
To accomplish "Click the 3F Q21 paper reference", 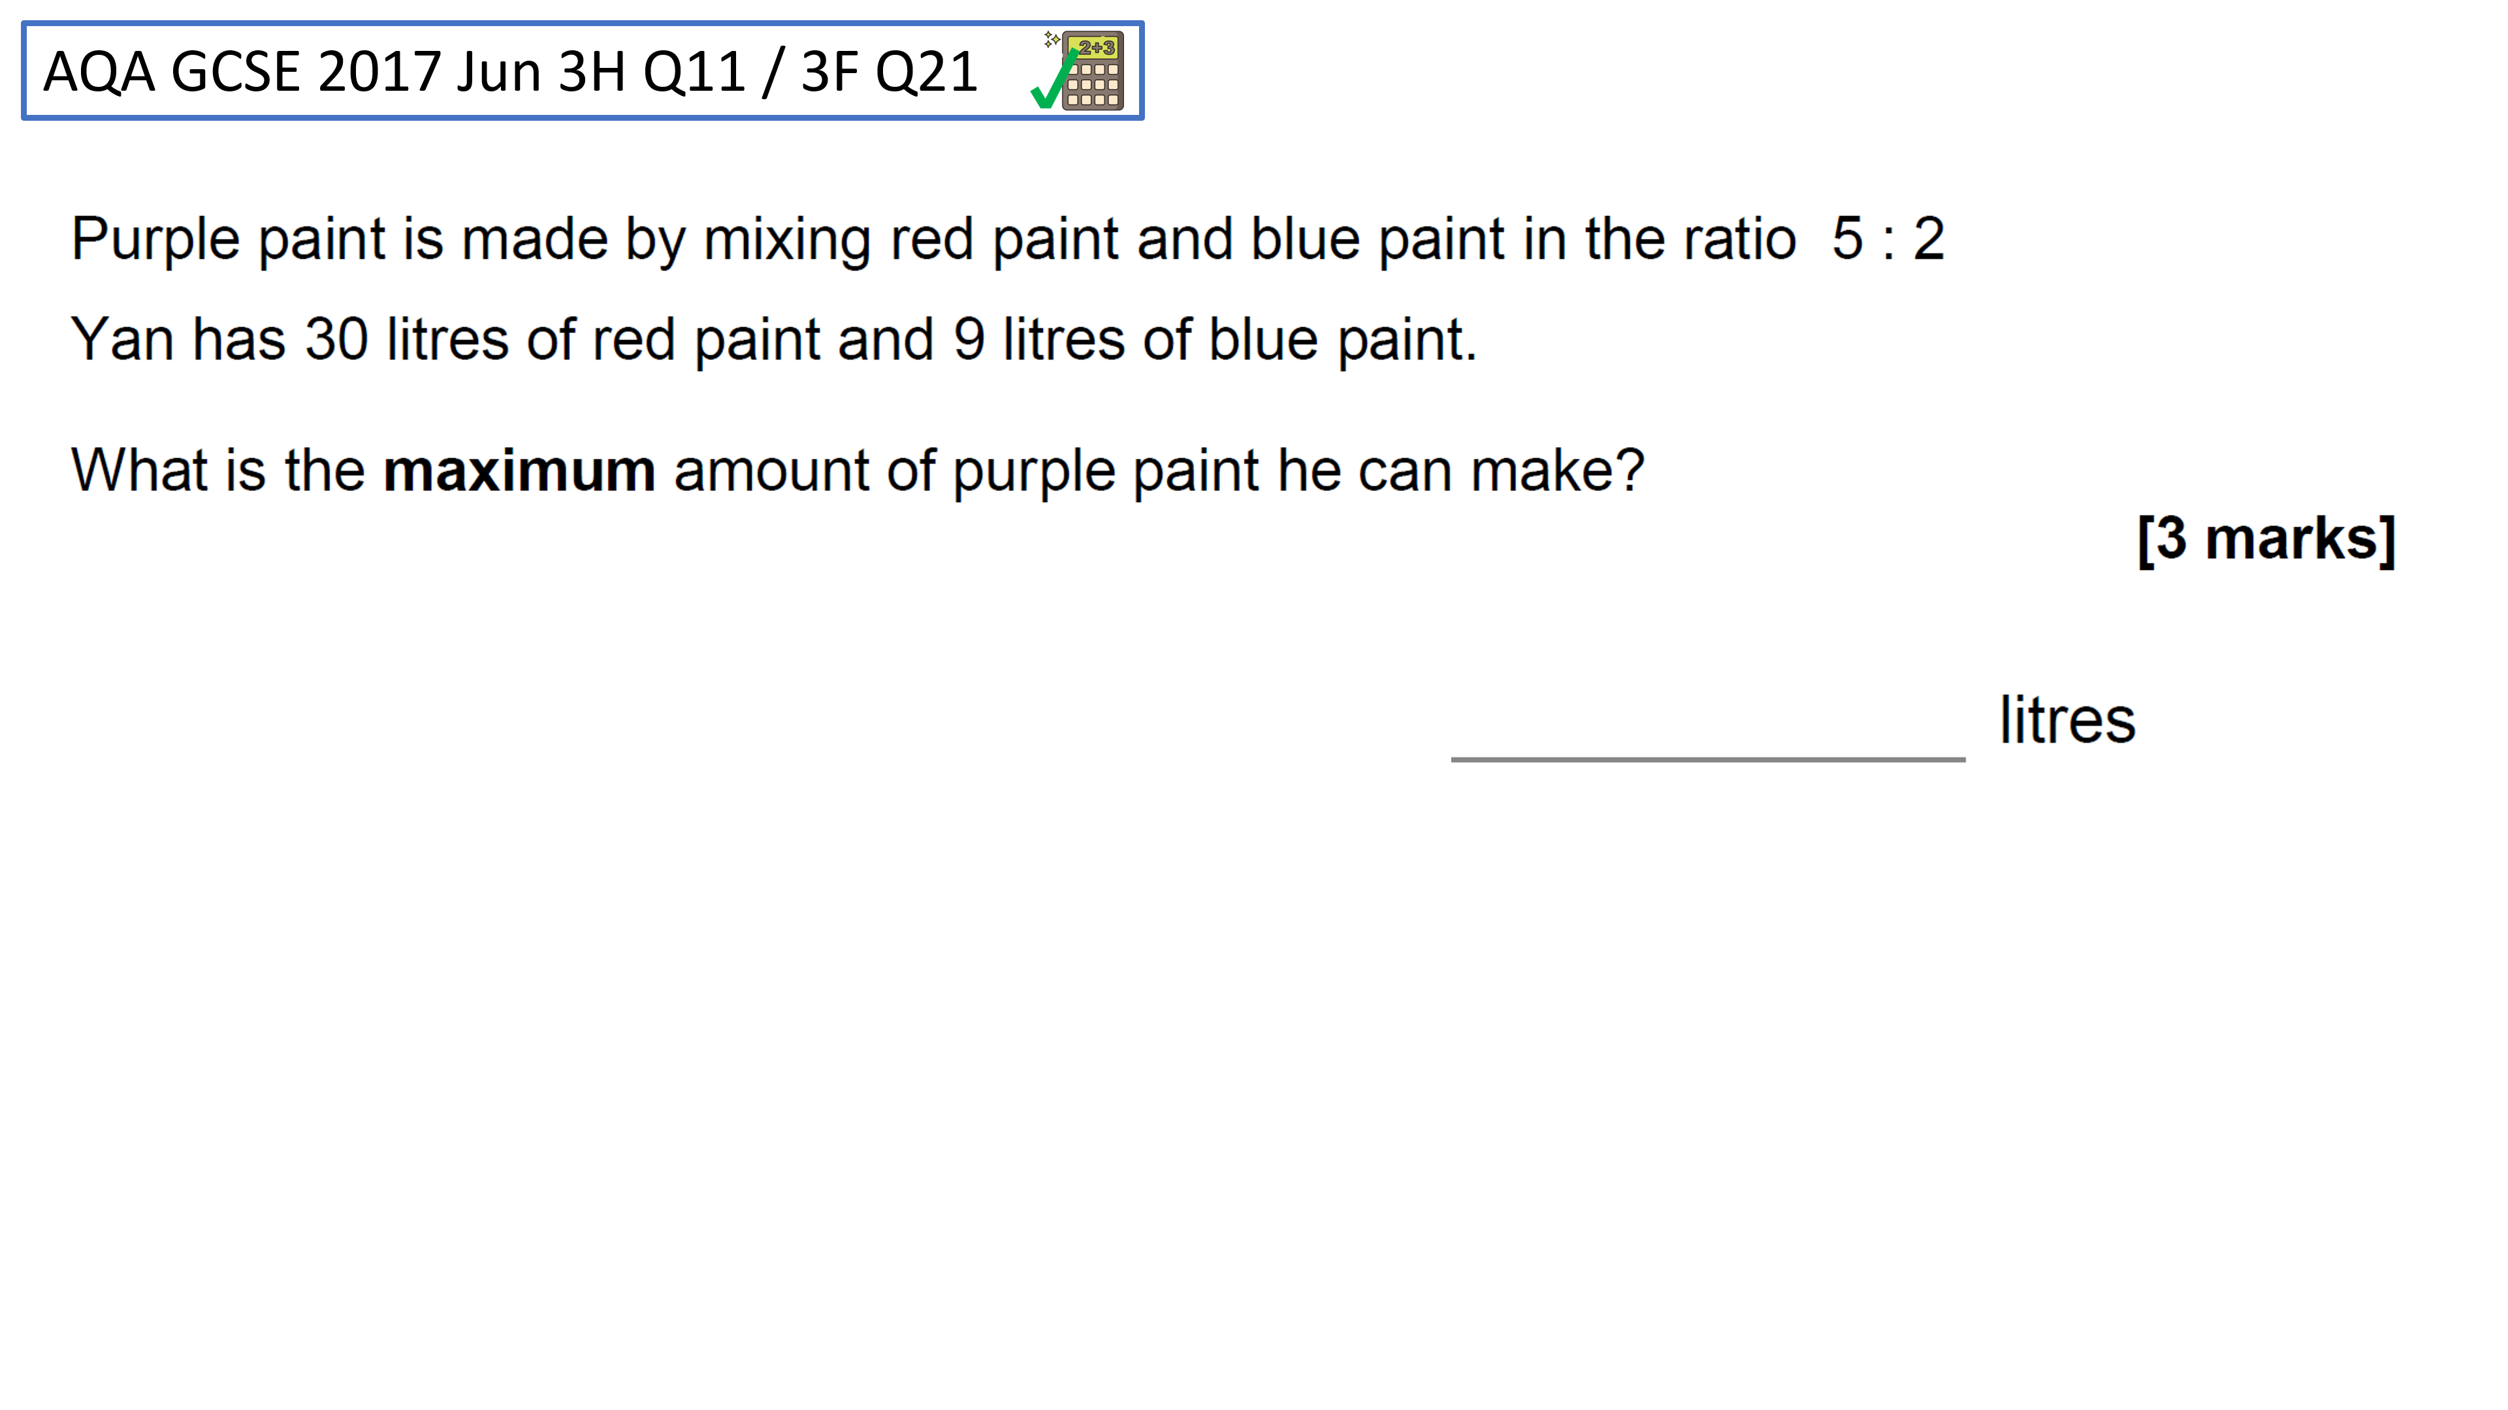I will (x=889, y=72).
